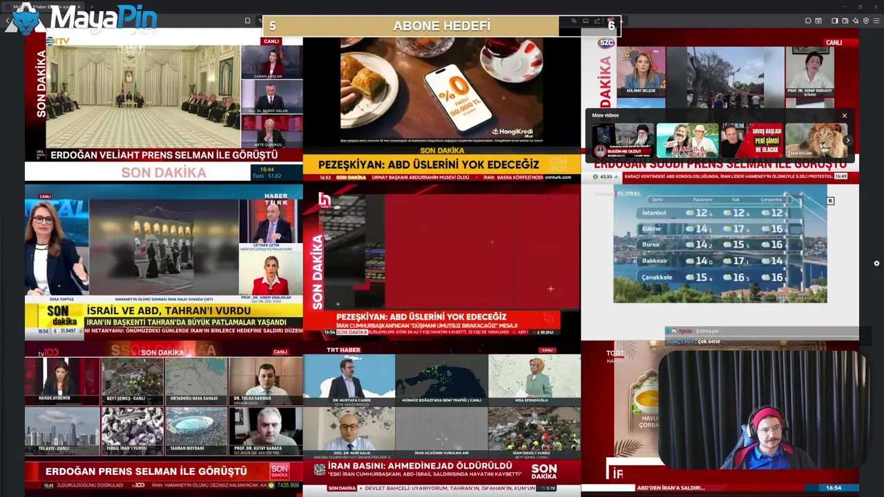Show next More videos suggestions arrow
The height and width of the screenshot is (497, 884).
pyautogui.click(x=847, y=140)
